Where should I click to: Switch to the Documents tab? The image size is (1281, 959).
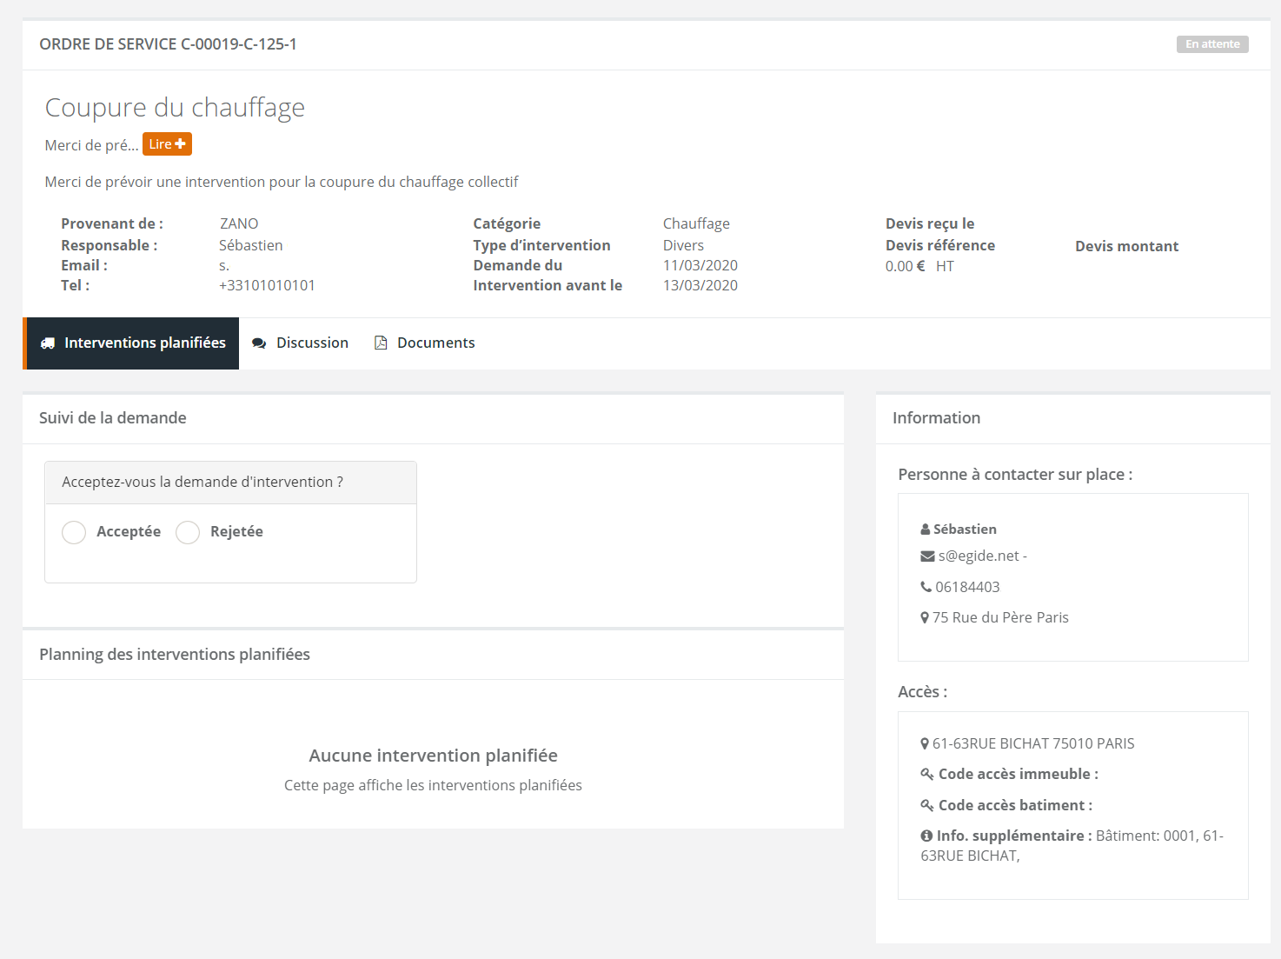point(424,343)
